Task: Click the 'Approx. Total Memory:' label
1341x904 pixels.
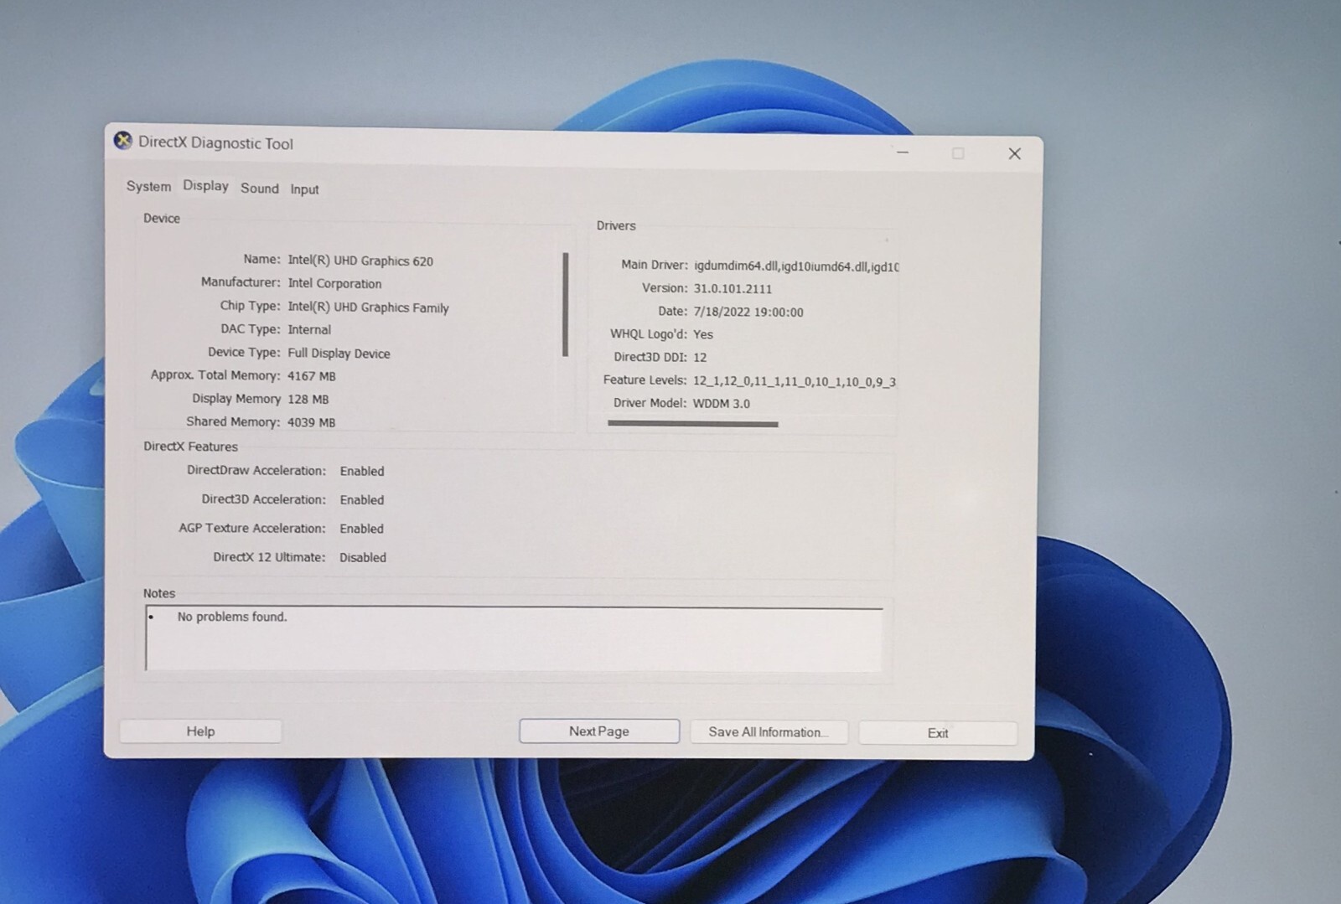Action: 215,375
